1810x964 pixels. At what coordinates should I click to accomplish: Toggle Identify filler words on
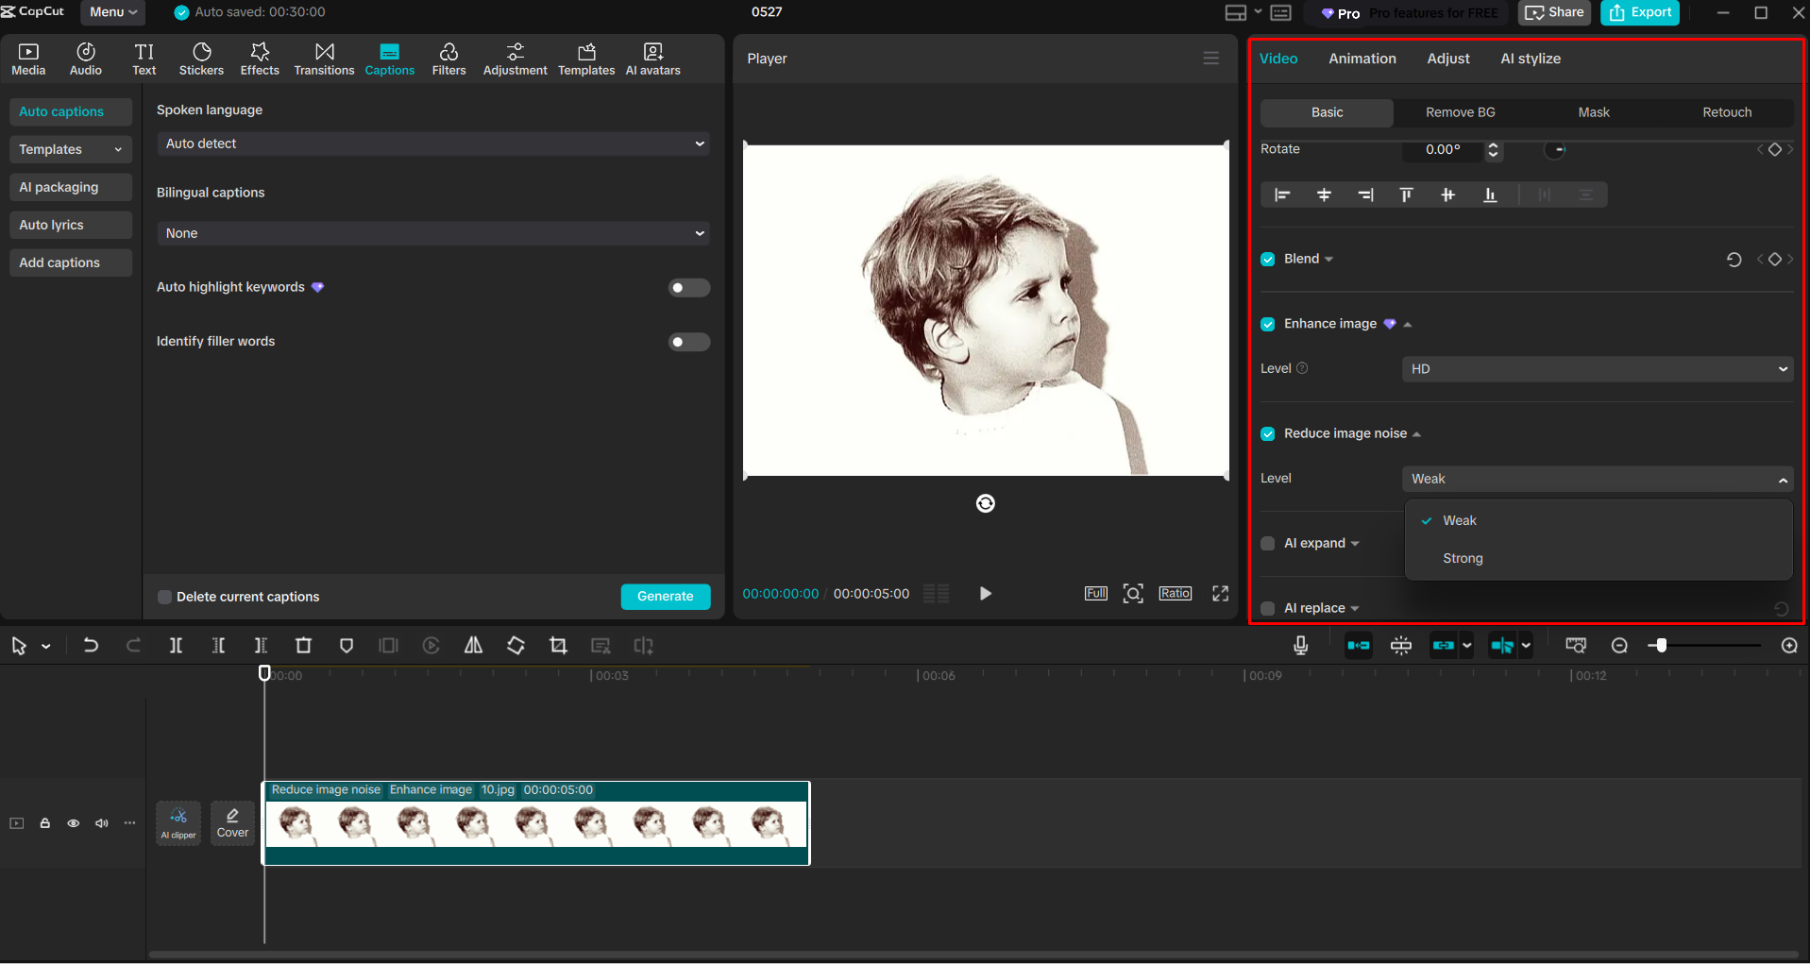(x=689, y=342)
